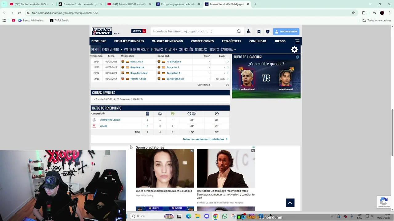
Task: Open the JUEGOS menu
Action: pyautogui.click(x=280, y=41)
